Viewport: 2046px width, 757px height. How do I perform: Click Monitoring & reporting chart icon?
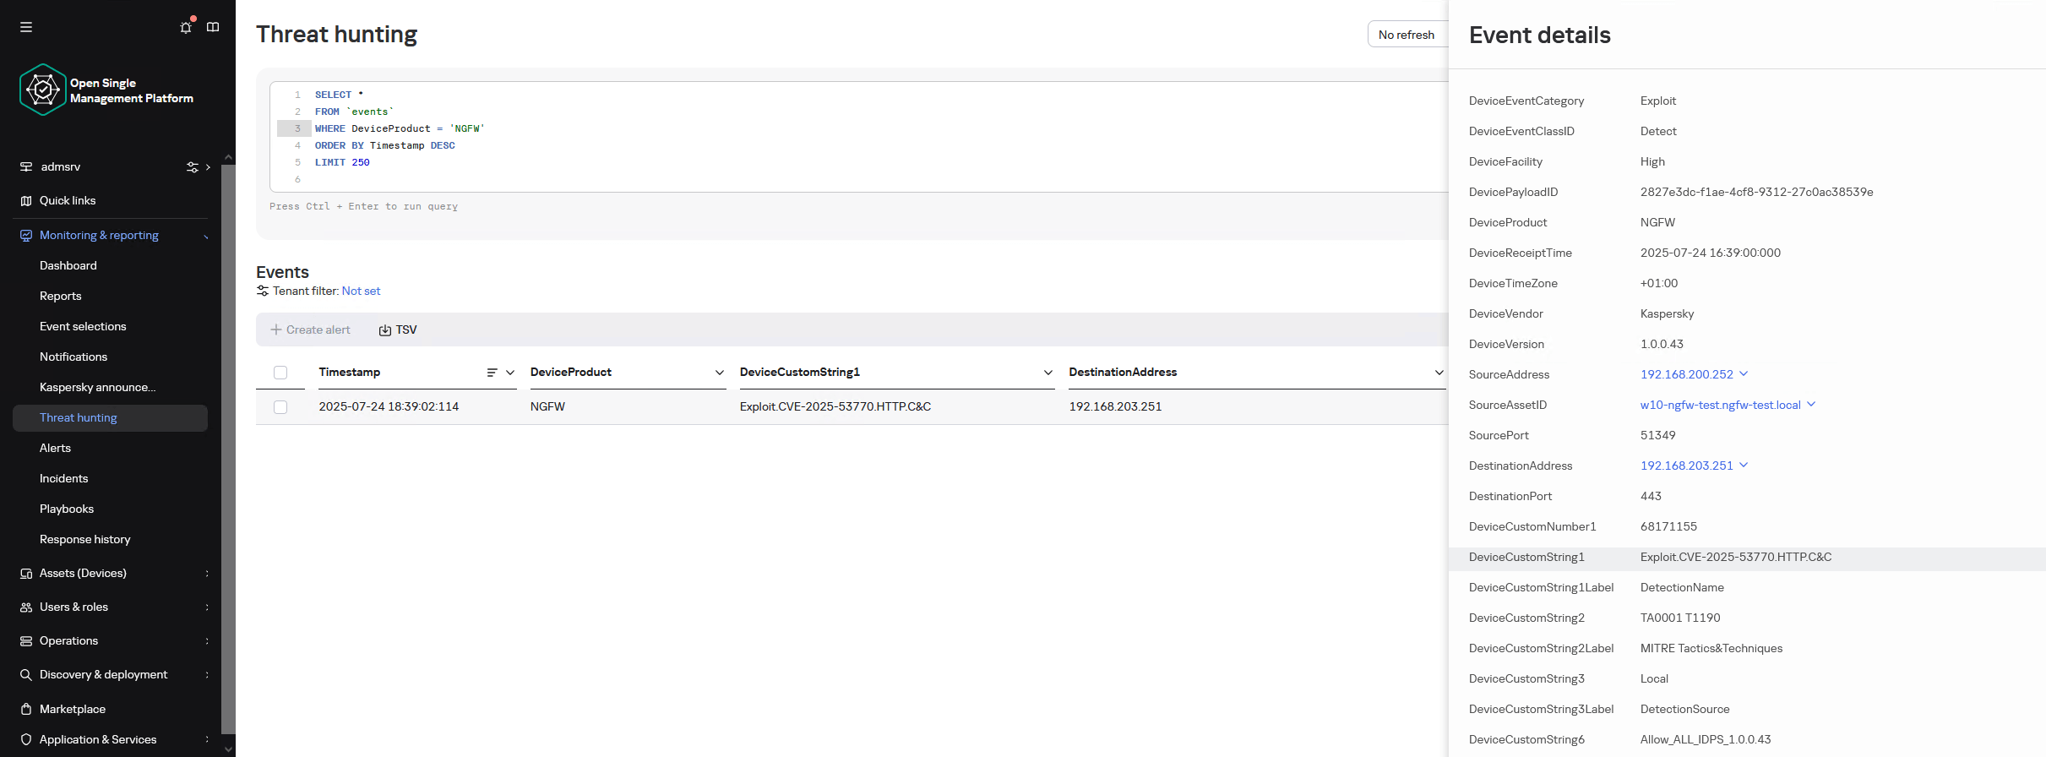(x=26, y=235)
